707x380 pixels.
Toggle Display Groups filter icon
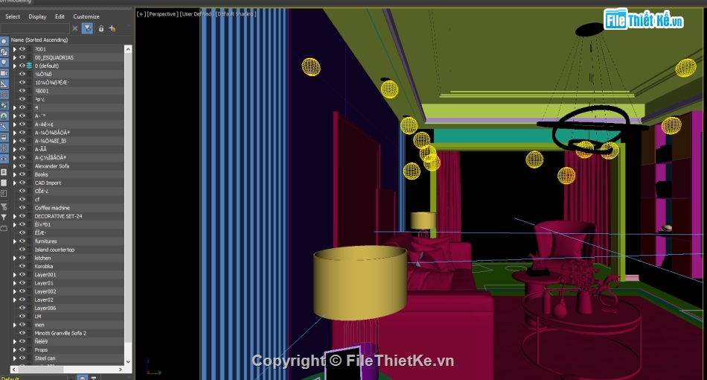point(4,105)
